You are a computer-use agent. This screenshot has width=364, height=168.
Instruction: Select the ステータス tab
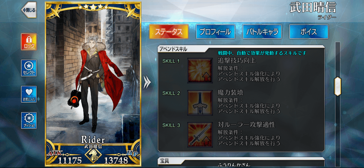(169, 32)
